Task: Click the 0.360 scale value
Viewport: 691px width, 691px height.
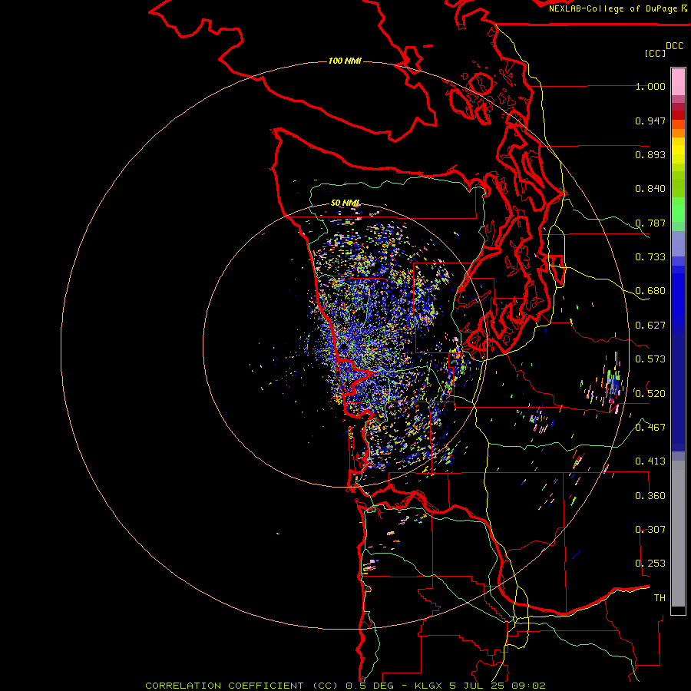Action: (650, 496)
